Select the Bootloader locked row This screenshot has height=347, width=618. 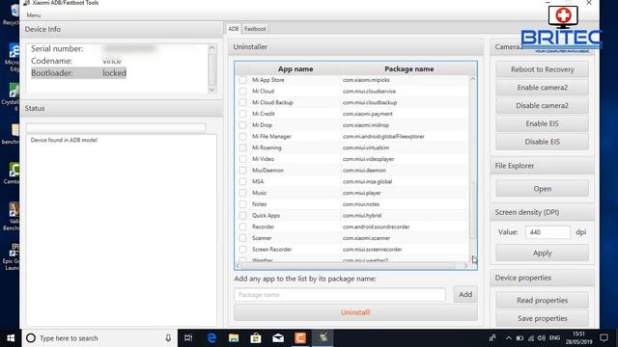coord(78,73)
